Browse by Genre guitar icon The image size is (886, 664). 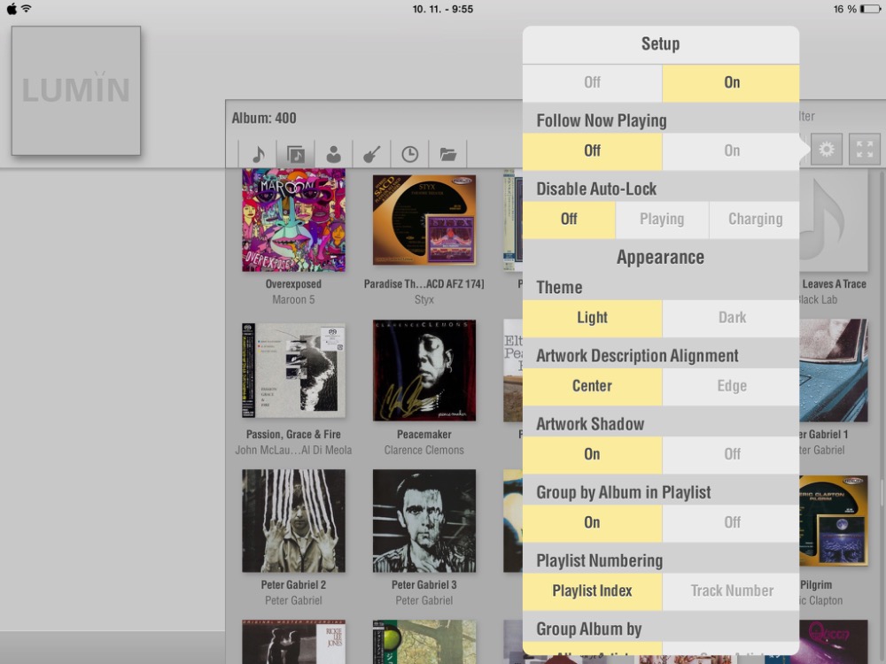pos(371,153)
